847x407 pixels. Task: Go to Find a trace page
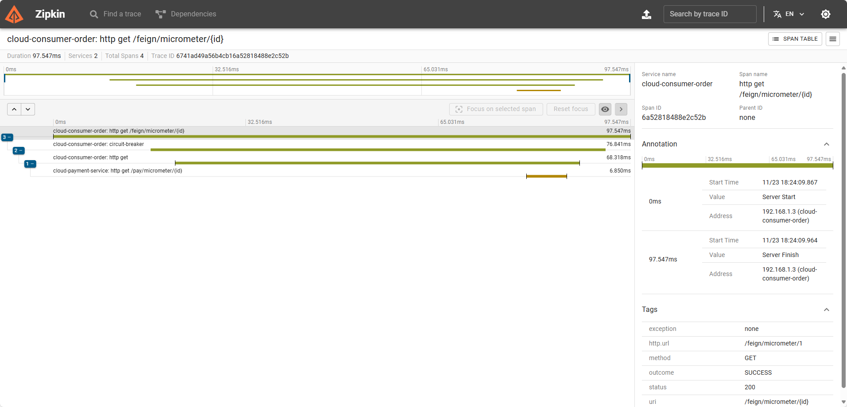point(116,14)
